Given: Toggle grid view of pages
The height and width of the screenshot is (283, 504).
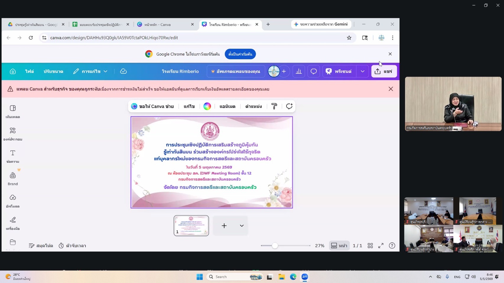Looking at the screenshot, I should point(370,246).
